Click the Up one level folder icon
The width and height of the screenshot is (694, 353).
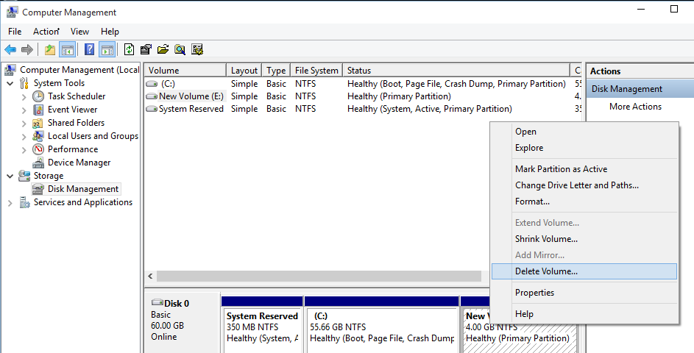click(x=50, y=49)
